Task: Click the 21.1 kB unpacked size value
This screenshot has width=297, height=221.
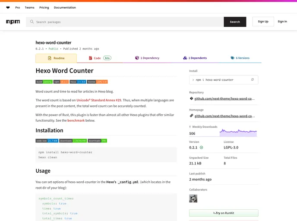Action: (x=195, y=163)
